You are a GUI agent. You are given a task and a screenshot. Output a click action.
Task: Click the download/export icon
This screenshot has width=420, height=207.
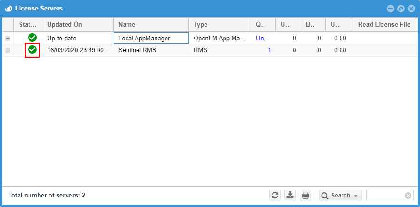pos(290,196)
